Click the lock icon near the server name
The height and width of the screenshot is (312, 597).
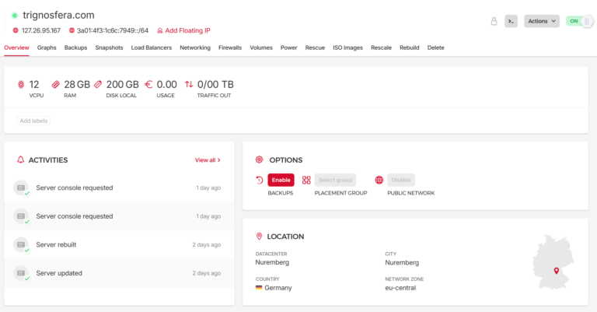[x=494, y=21]
